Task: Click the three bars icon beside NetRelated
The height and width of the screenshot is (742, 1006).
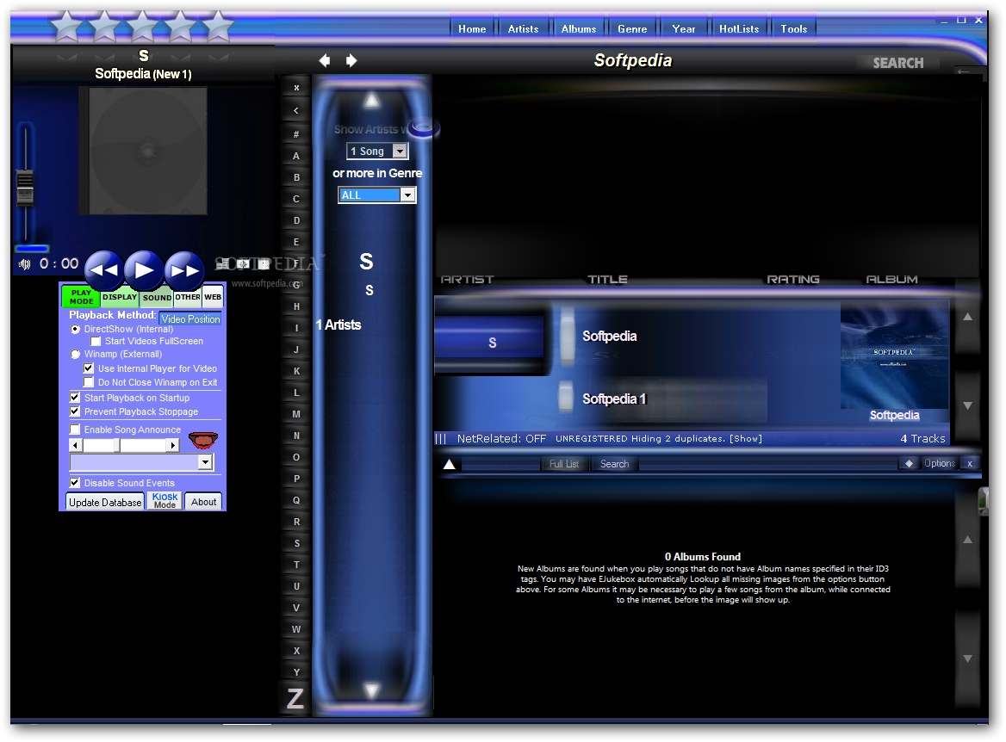Action: pyautogui.click(x=441, y=439)
